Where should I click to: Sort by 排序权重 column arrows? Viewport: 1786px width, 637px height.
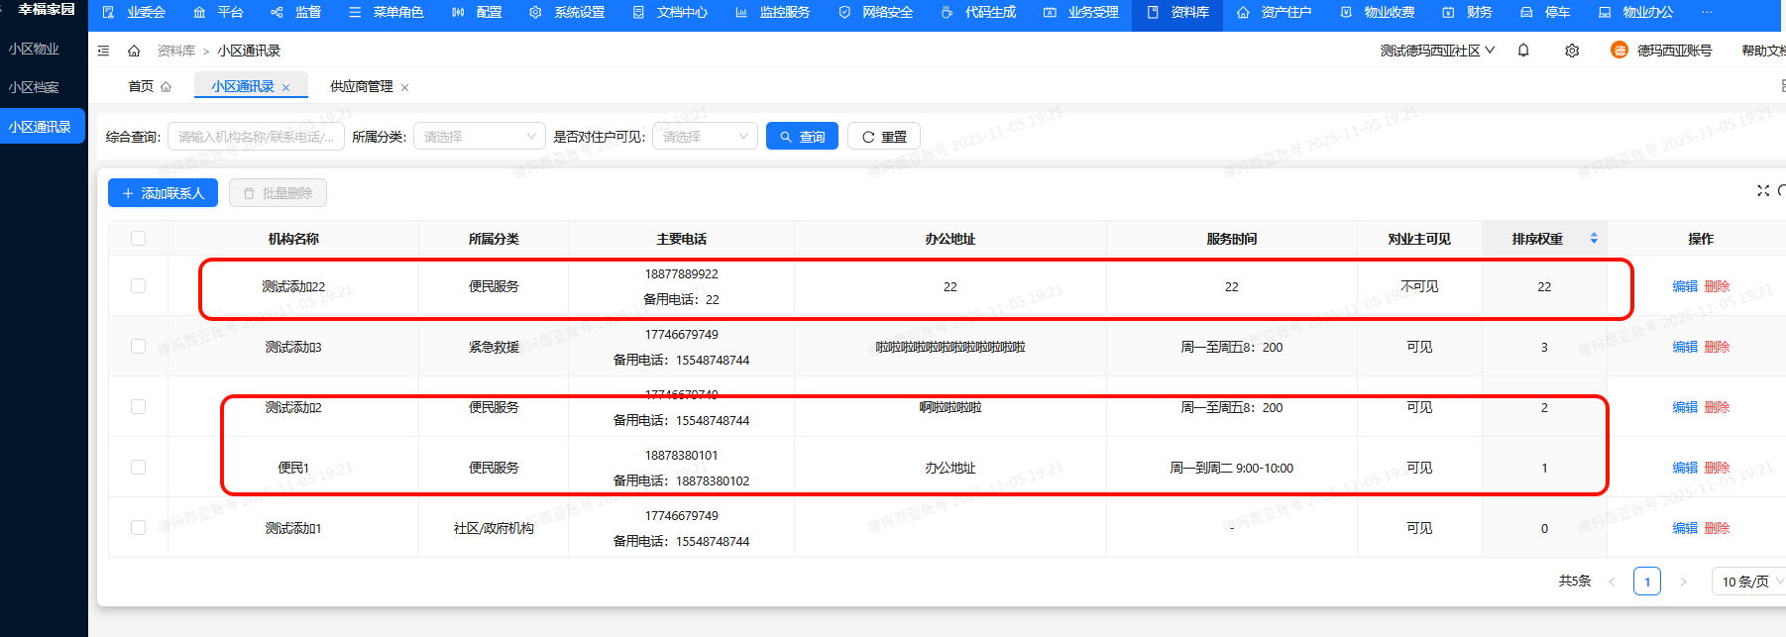(1594, 239)
